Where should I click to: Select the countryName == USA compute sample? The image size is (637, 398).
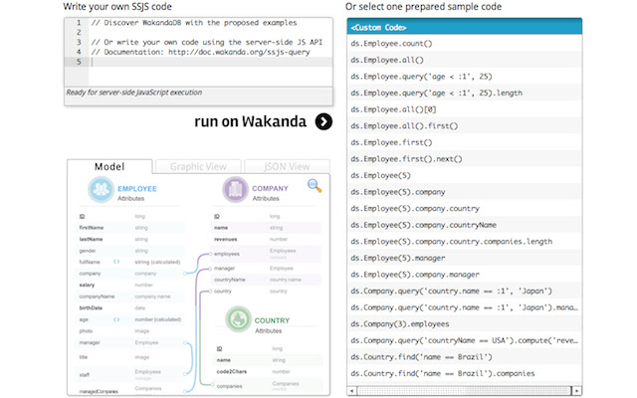[x=465, y=340]
